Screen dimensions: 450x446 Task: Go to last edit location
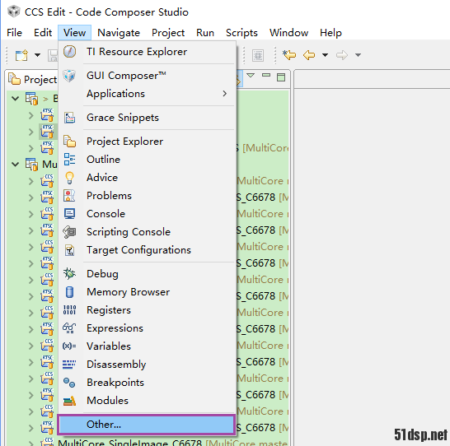coord(289,54)
